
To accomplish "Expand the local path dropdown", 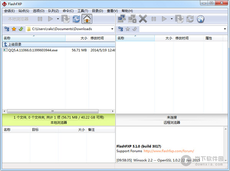I will 112,29.
